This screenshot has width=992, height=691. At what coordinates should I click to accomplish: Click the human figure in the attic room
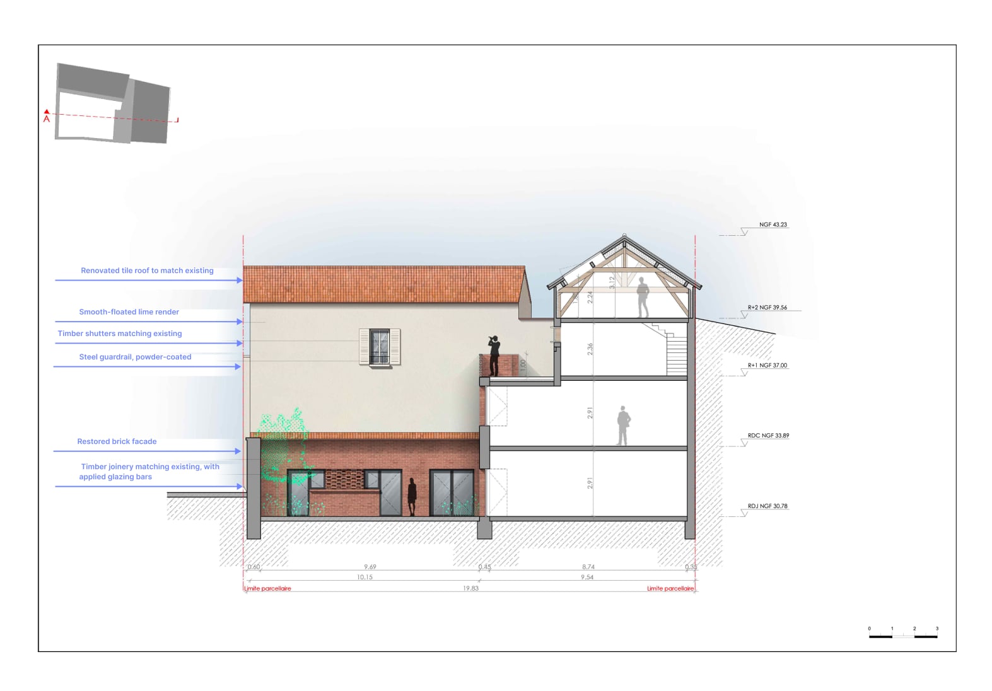click(643, 298)
